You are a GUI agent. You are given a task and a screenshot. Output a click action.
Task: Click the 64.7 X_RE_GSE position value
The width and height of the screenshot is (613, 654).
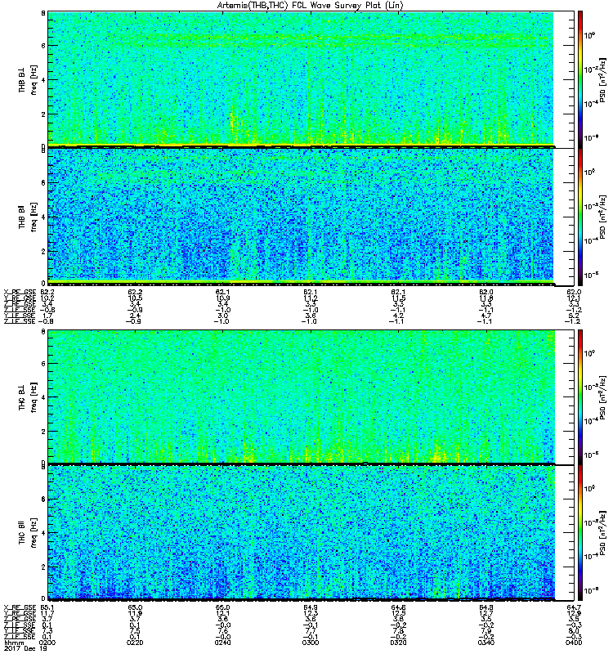coord(574,607)
